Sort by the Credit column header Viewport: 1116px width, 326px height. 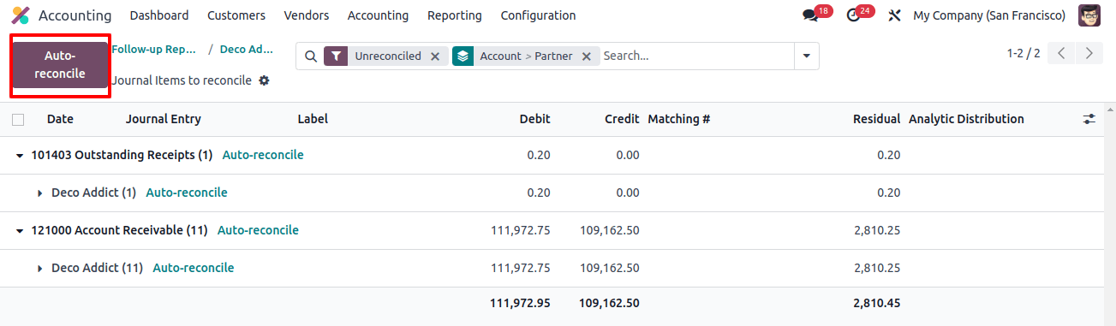pos(622,119)
